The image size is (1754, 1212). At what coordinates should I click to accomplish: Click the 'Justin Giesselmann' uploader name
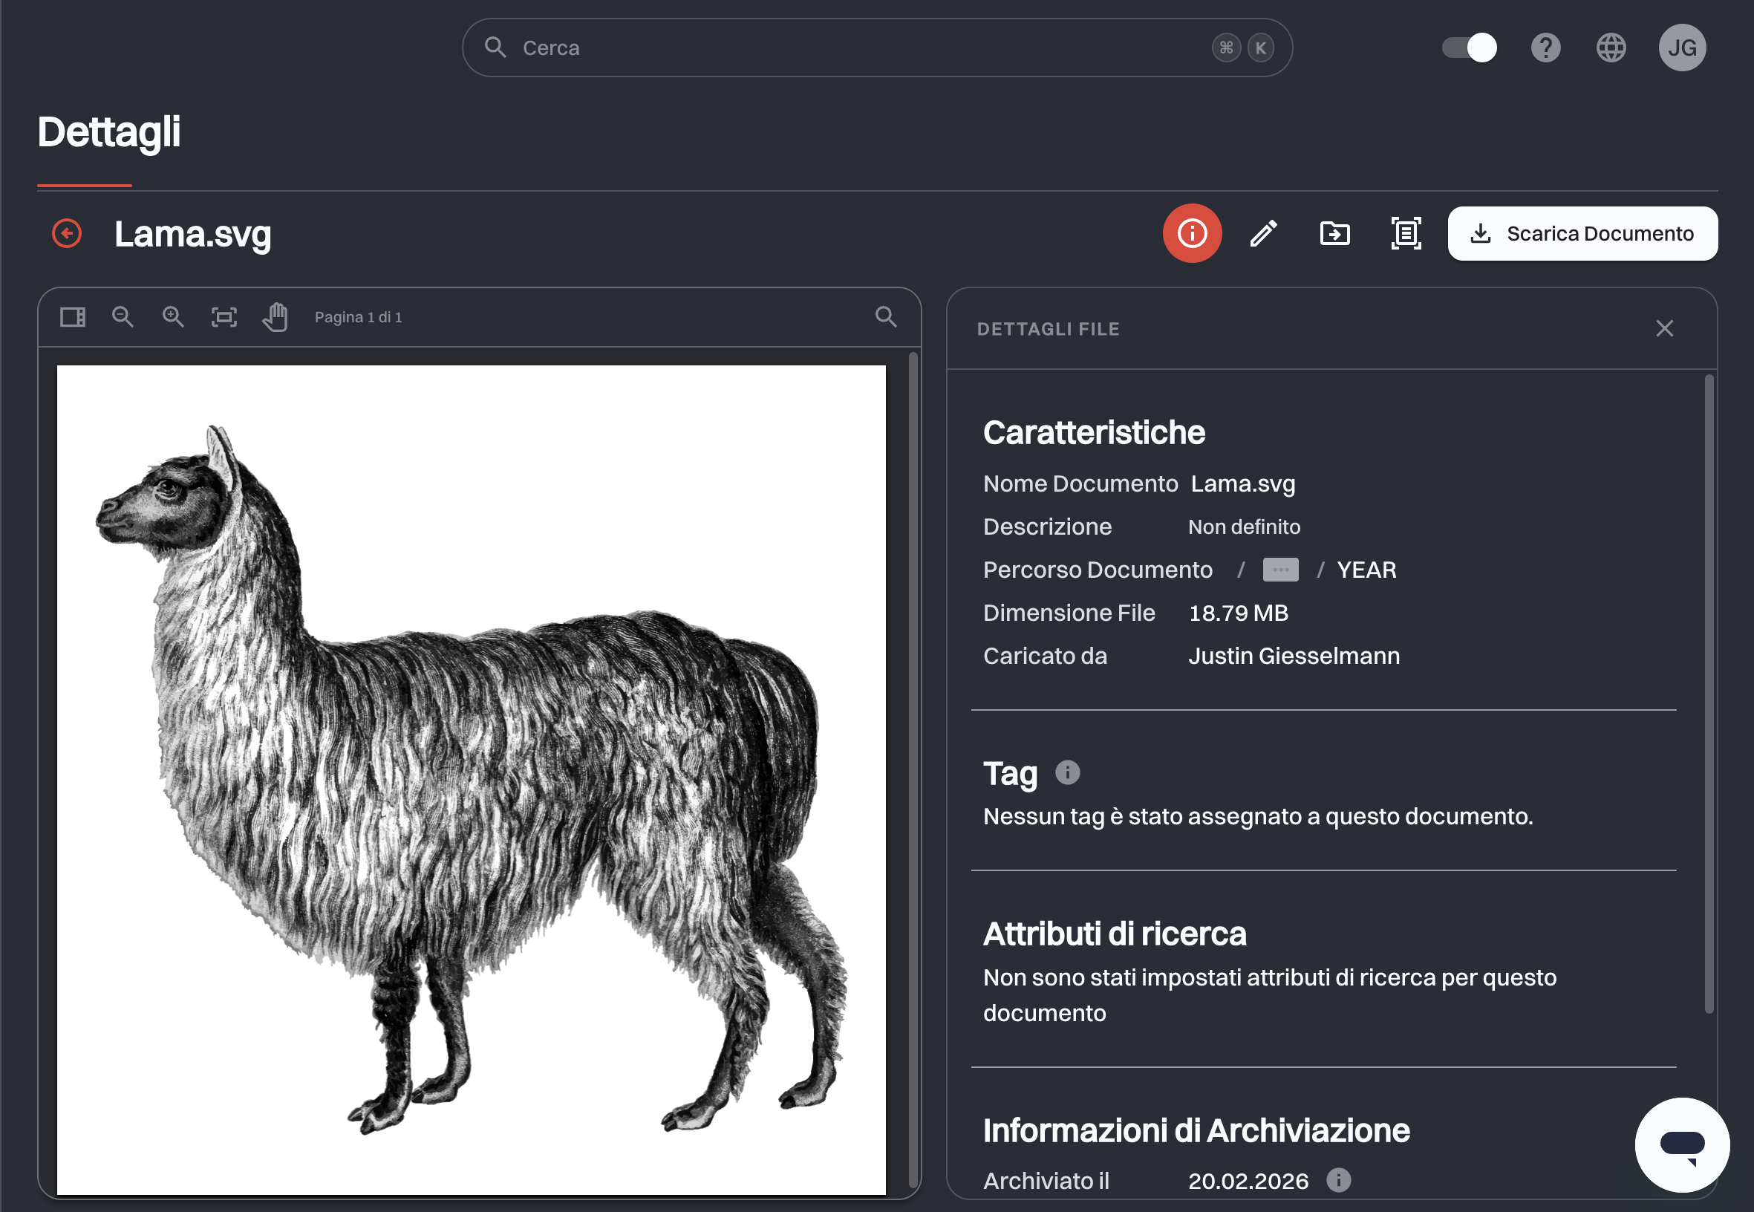tap(1294, 655)
